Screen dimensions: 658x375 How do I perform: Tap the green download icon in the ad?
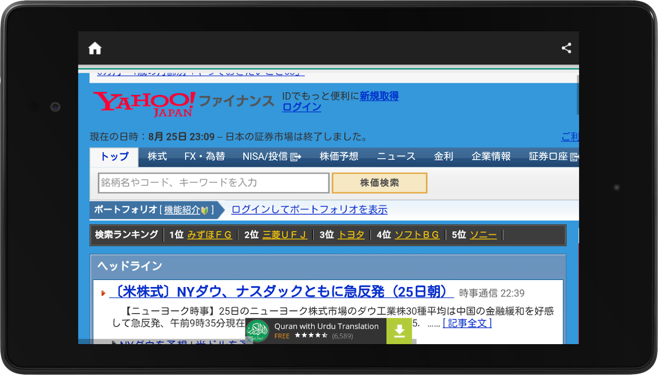(x=399, y=331)
